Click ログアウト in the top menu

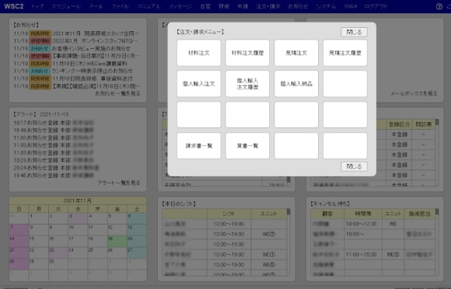click(x=376, y=6)
